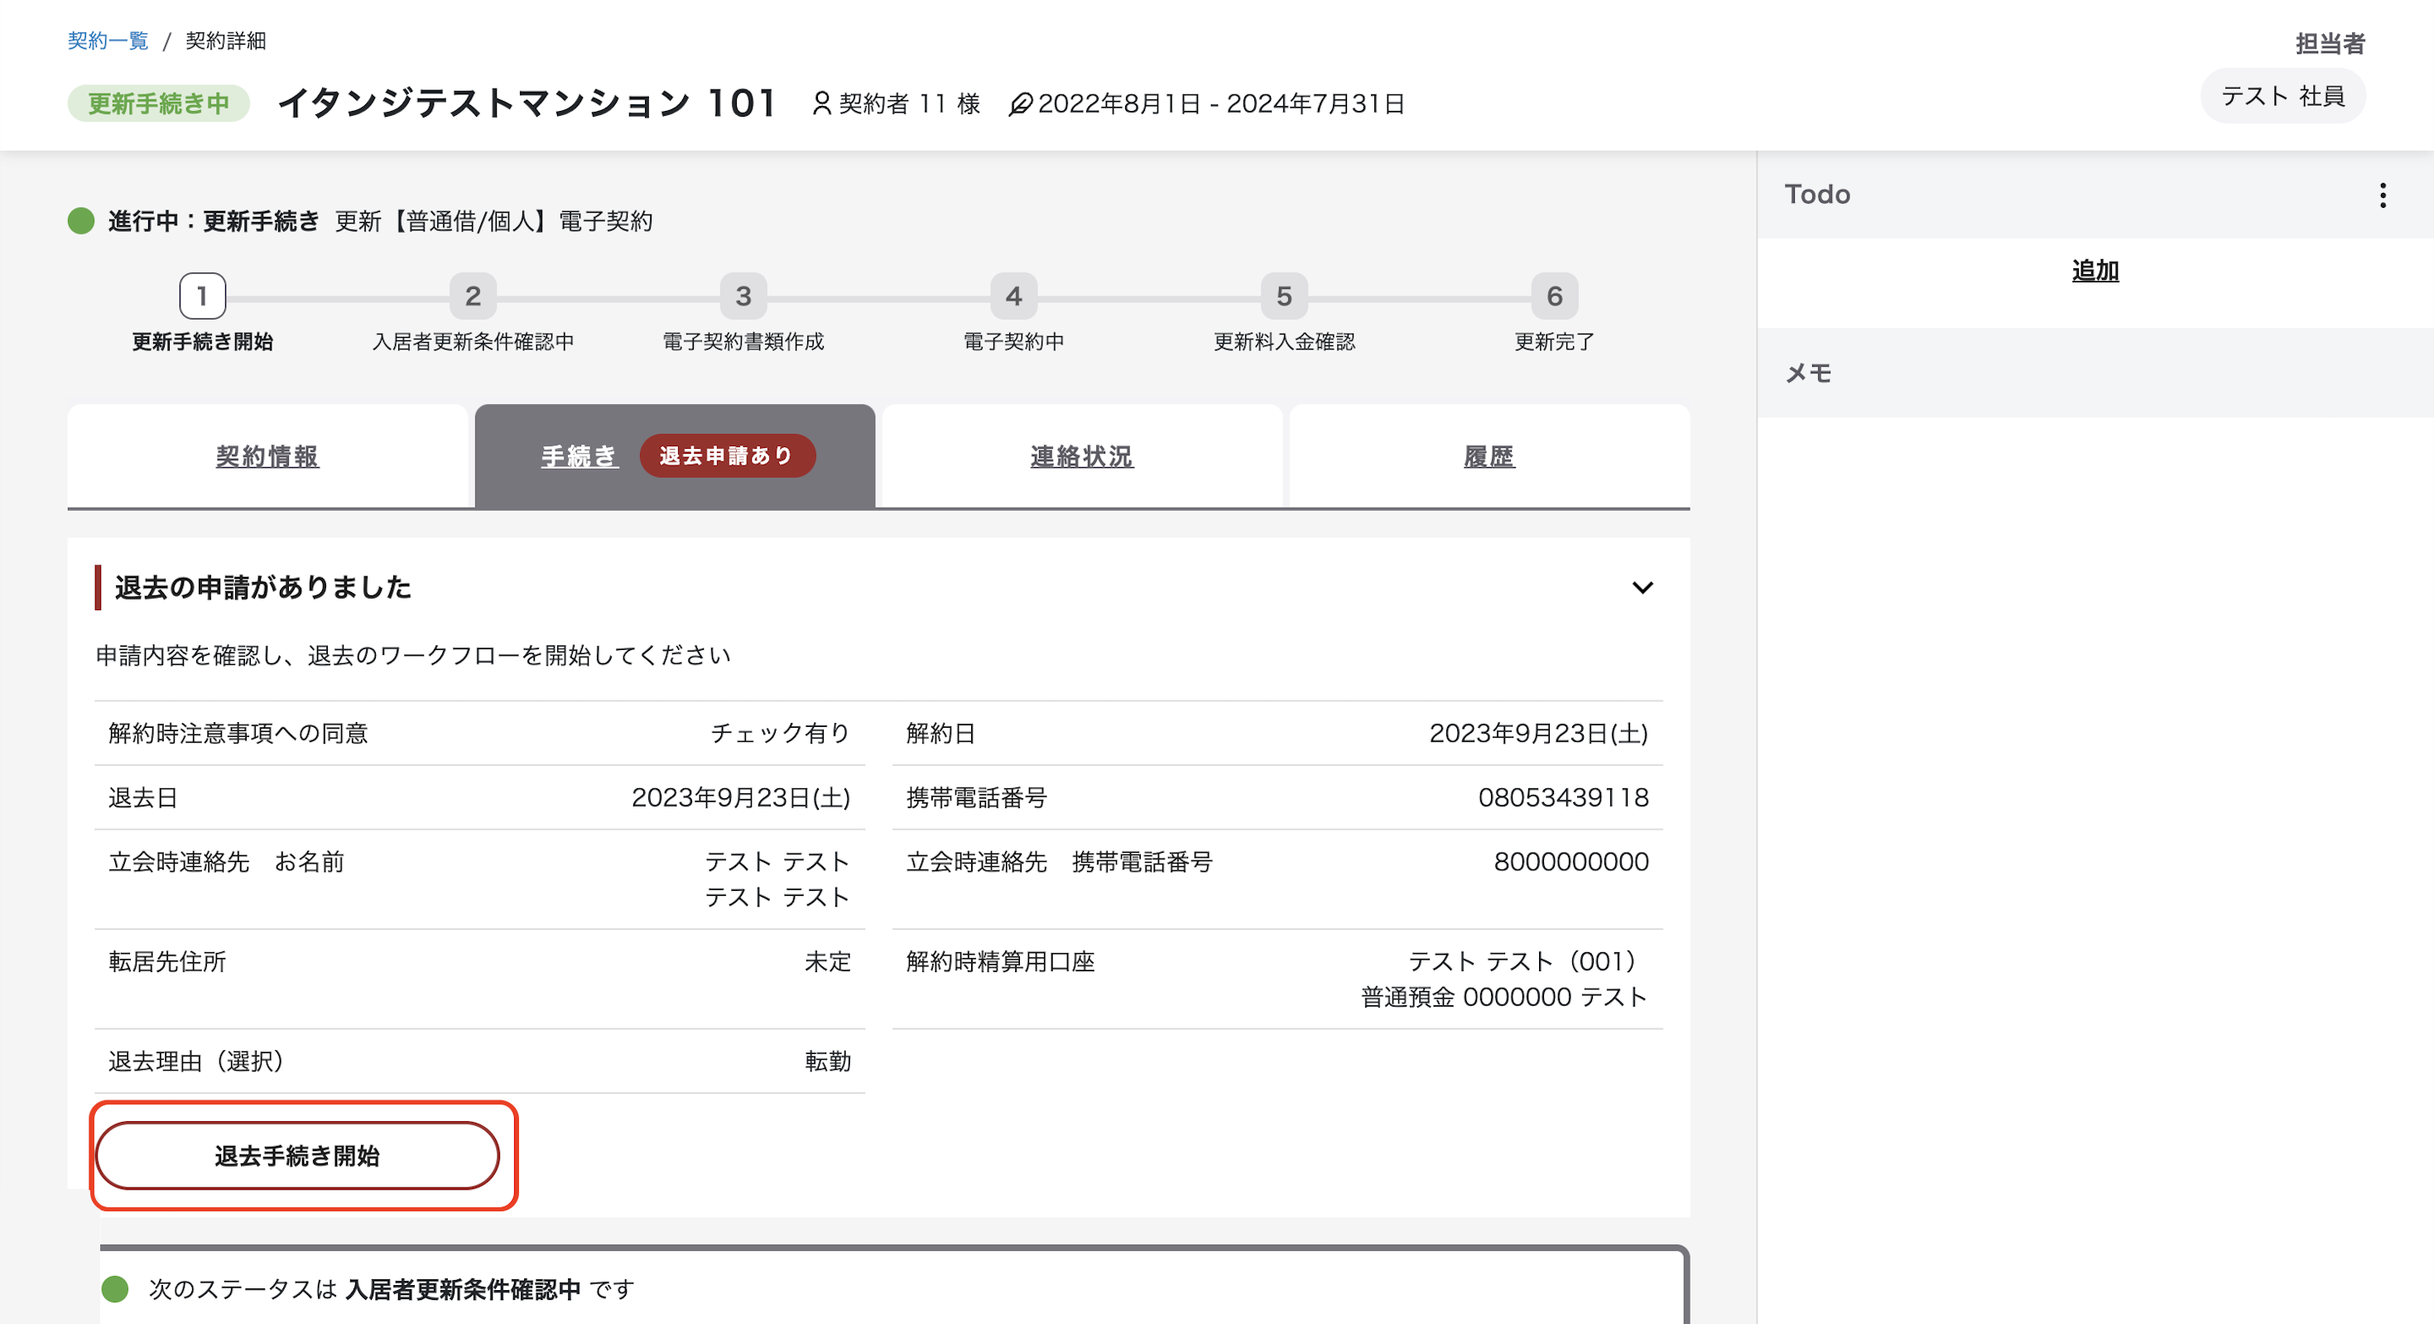Click the contract period 2022年8月1日 - 2024年7月31日

(x=1221, y=104)
